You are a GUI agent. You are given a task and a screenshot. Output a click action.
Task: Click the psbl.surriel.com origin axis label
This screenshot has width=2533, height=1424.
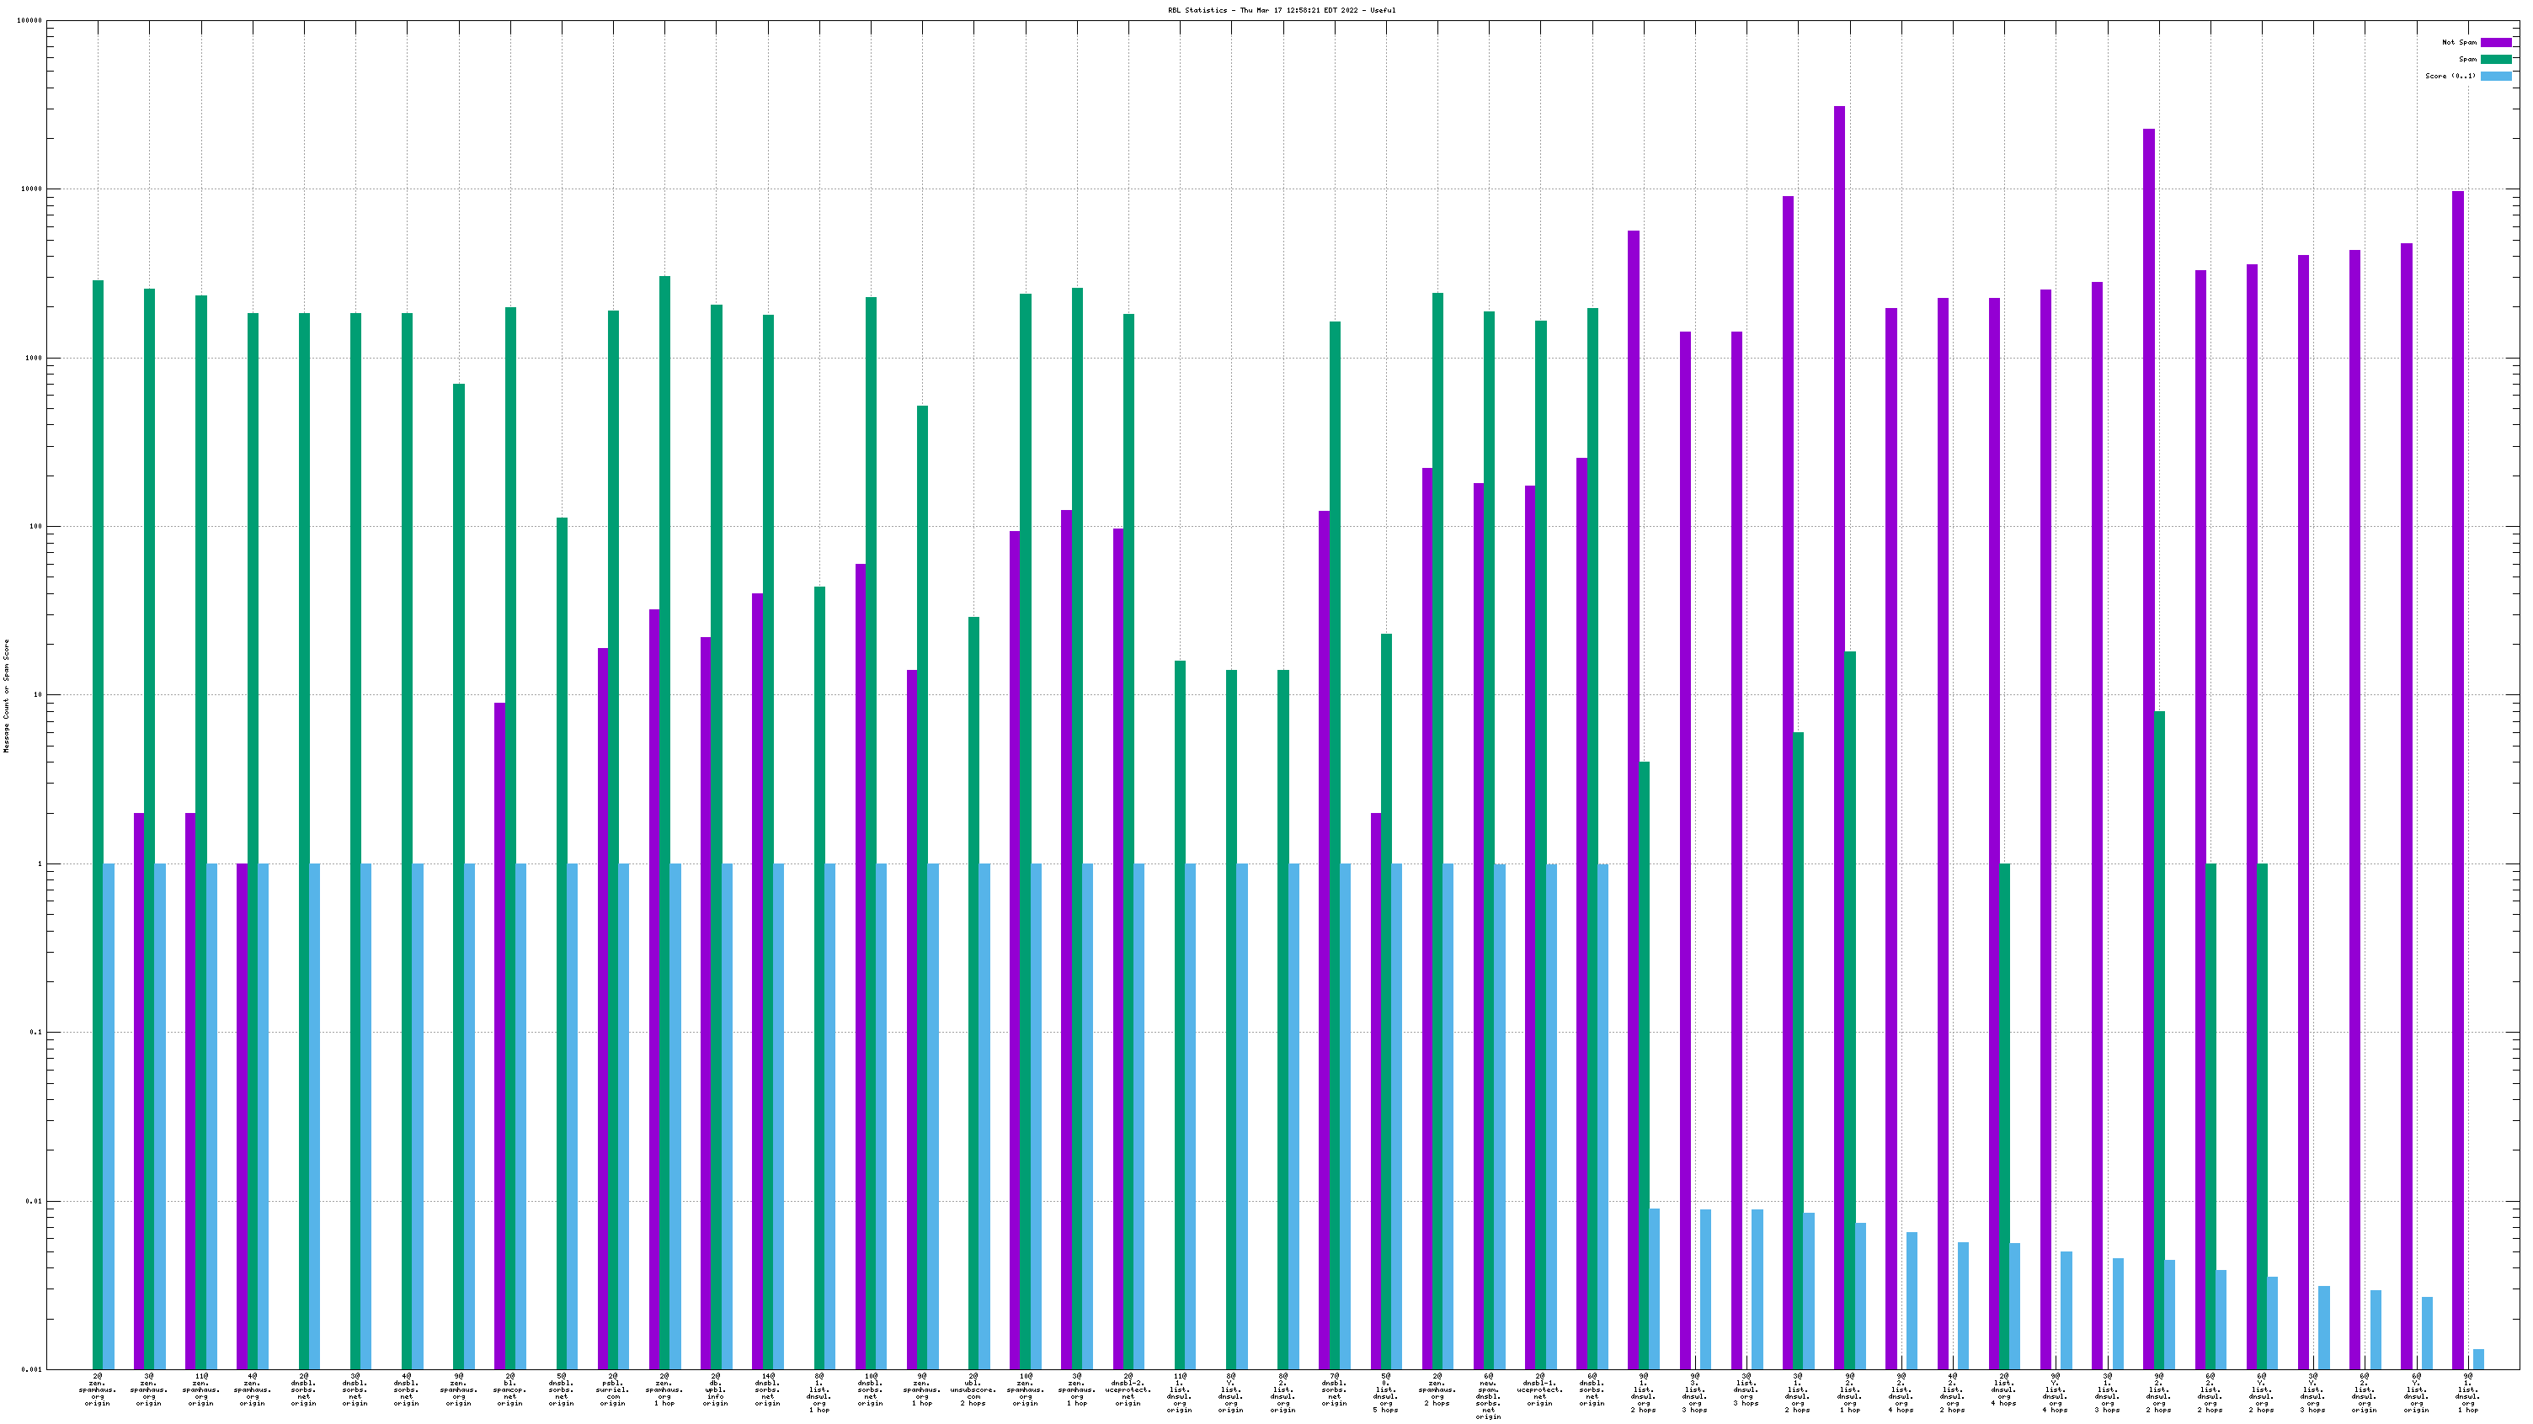(612, 1389)
